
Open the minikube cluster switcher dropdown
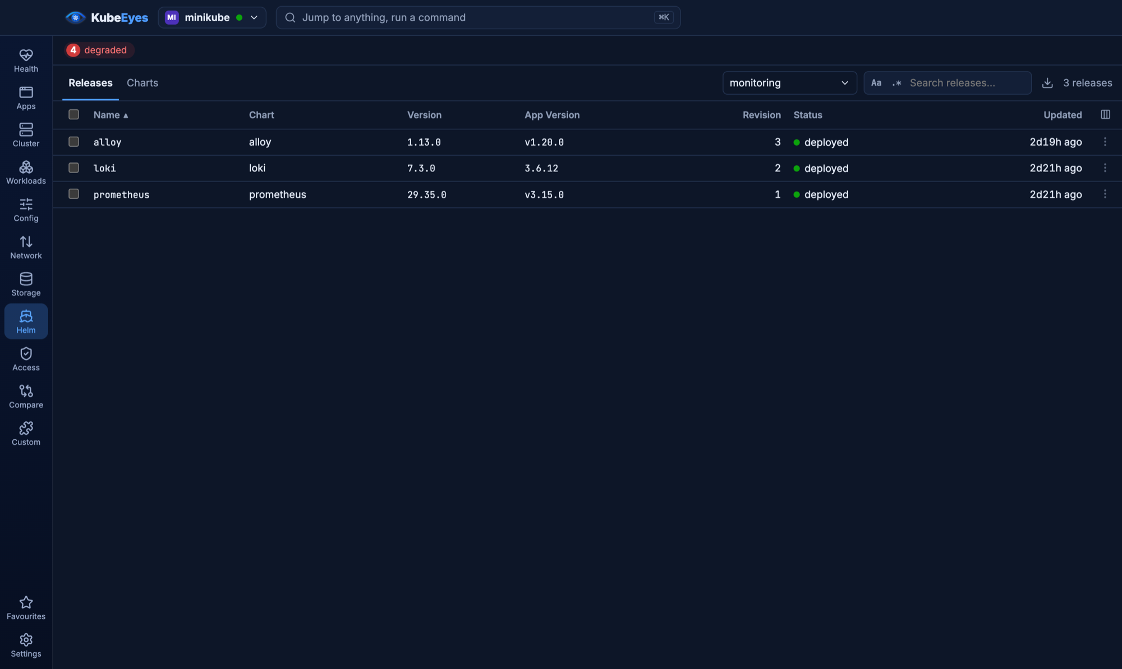click(x=212, y=17)
